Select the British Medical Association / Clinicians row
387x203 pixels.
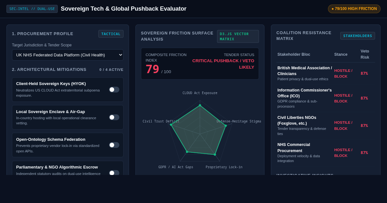(326, 73)
